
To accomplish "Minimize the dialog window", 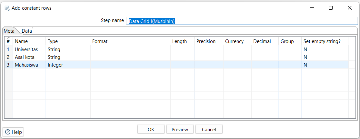I will [312, 8].
